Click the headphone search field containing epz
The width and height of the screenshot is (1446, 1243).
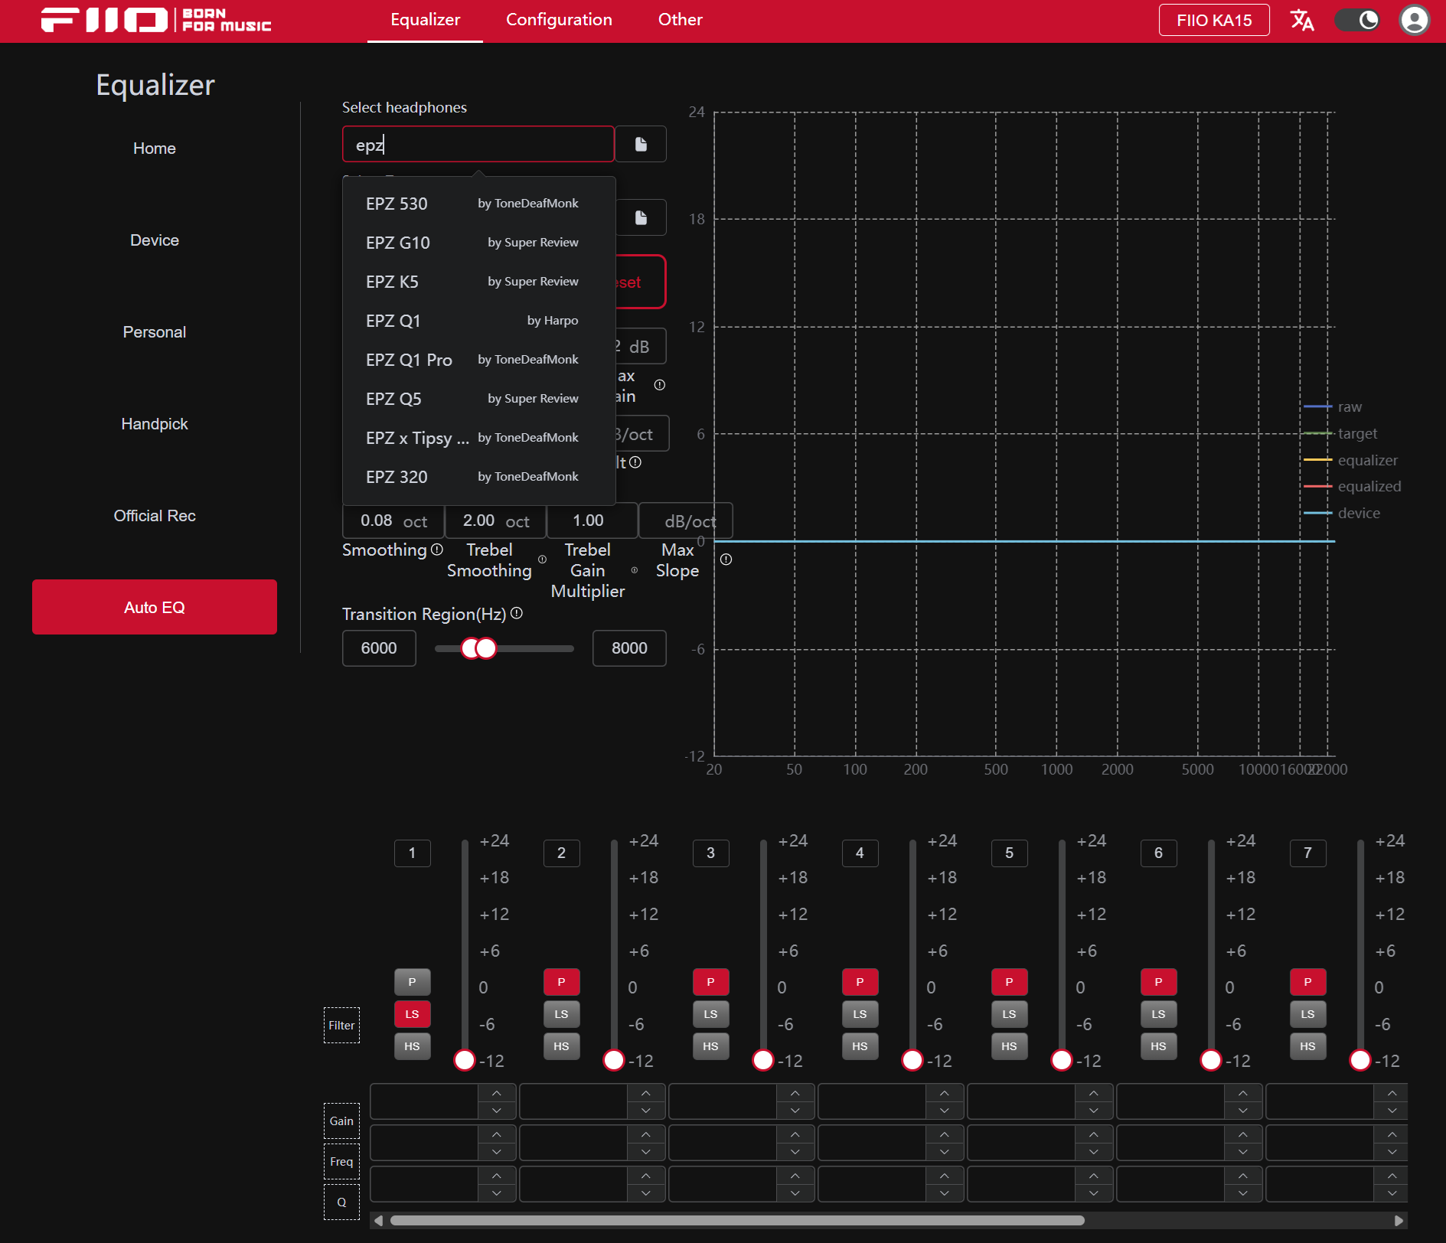point(478,144)
